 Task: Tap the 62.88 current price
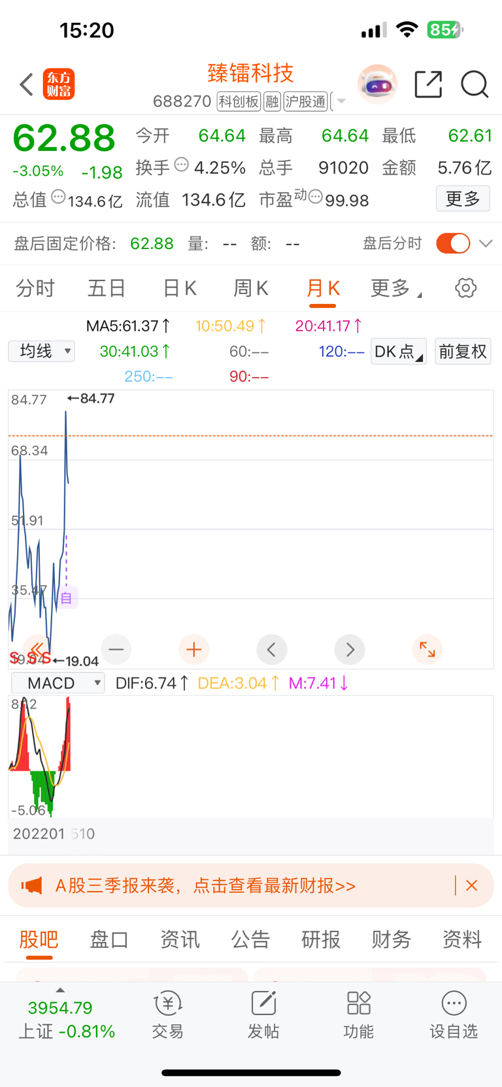coord(64,138)
